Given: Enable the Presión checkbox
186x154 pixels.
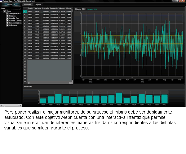Looking at the screenshot, I should tap(7, 16).
